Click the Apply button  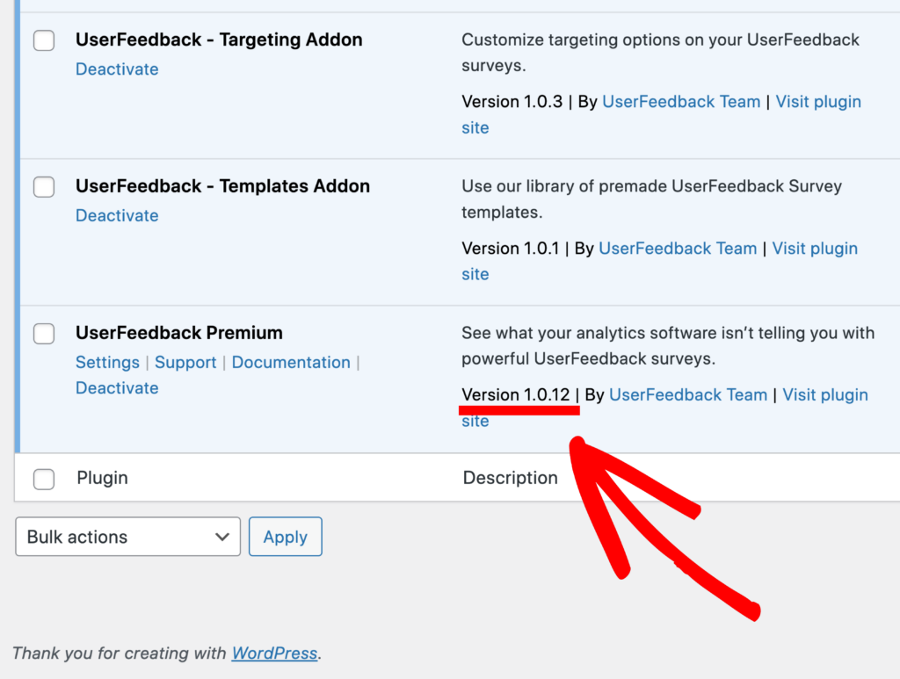coord(285,537)
